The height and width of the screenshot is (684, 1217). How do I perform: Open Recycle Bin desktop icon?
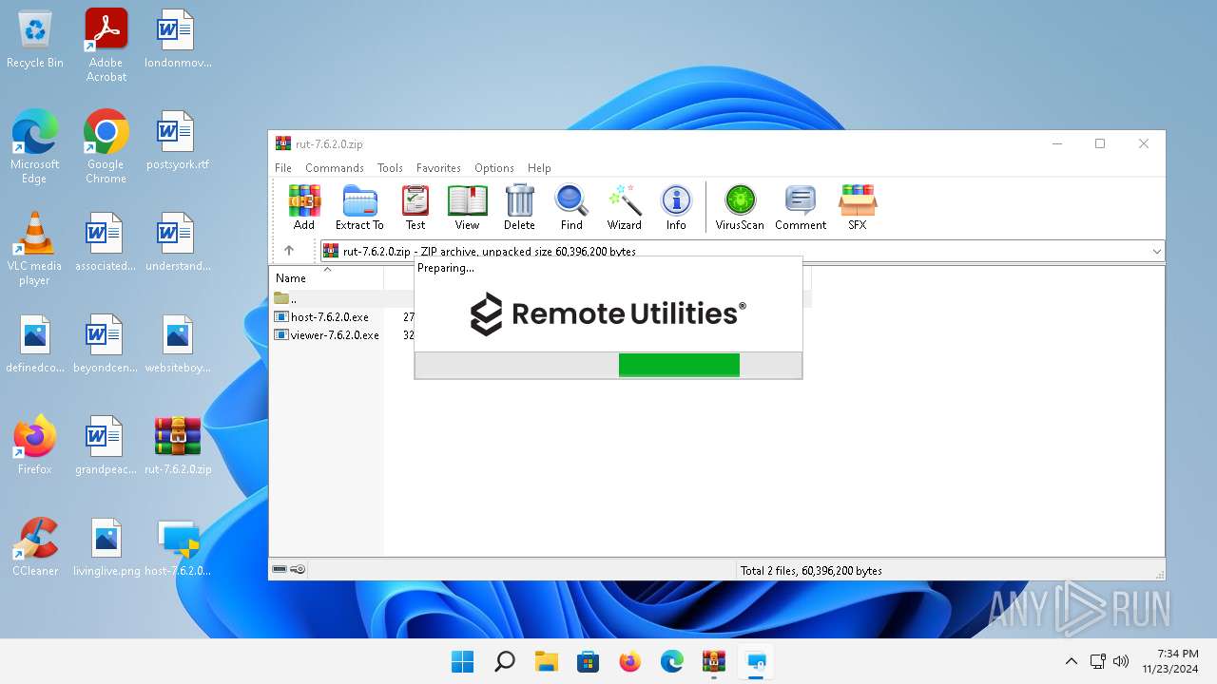(x=35, y=40)
